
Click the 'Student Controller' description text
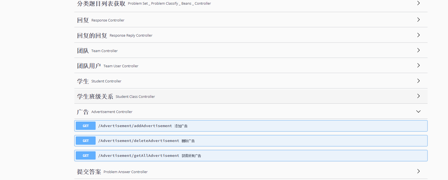click(106, 81)
